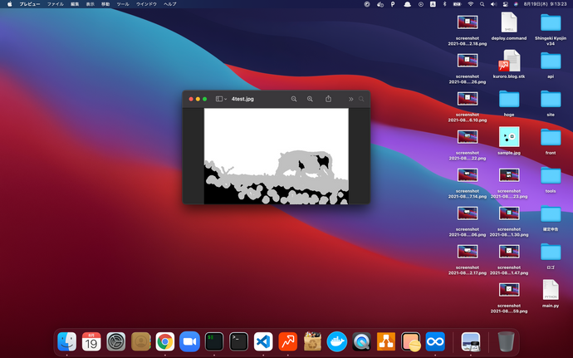Open the ファイル menu
The image size is (573, 358).
tap(55, 4)
